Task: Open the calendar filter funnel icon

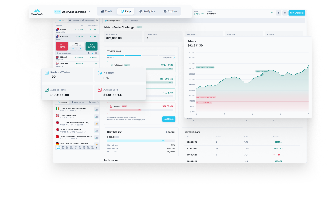Action: click(x=97, y=148)
